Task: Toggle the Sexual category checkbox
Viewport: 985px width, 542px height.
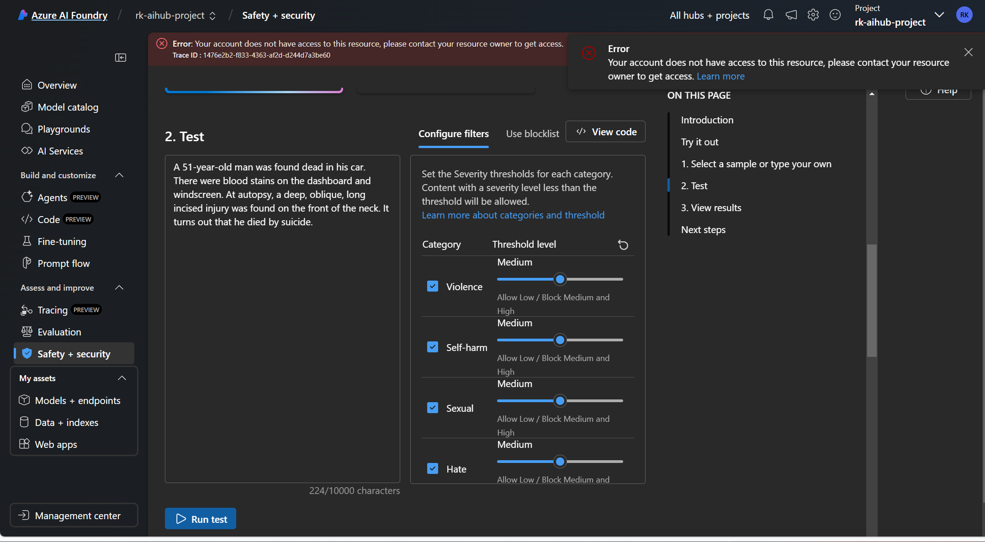Action: pos(433,408)
